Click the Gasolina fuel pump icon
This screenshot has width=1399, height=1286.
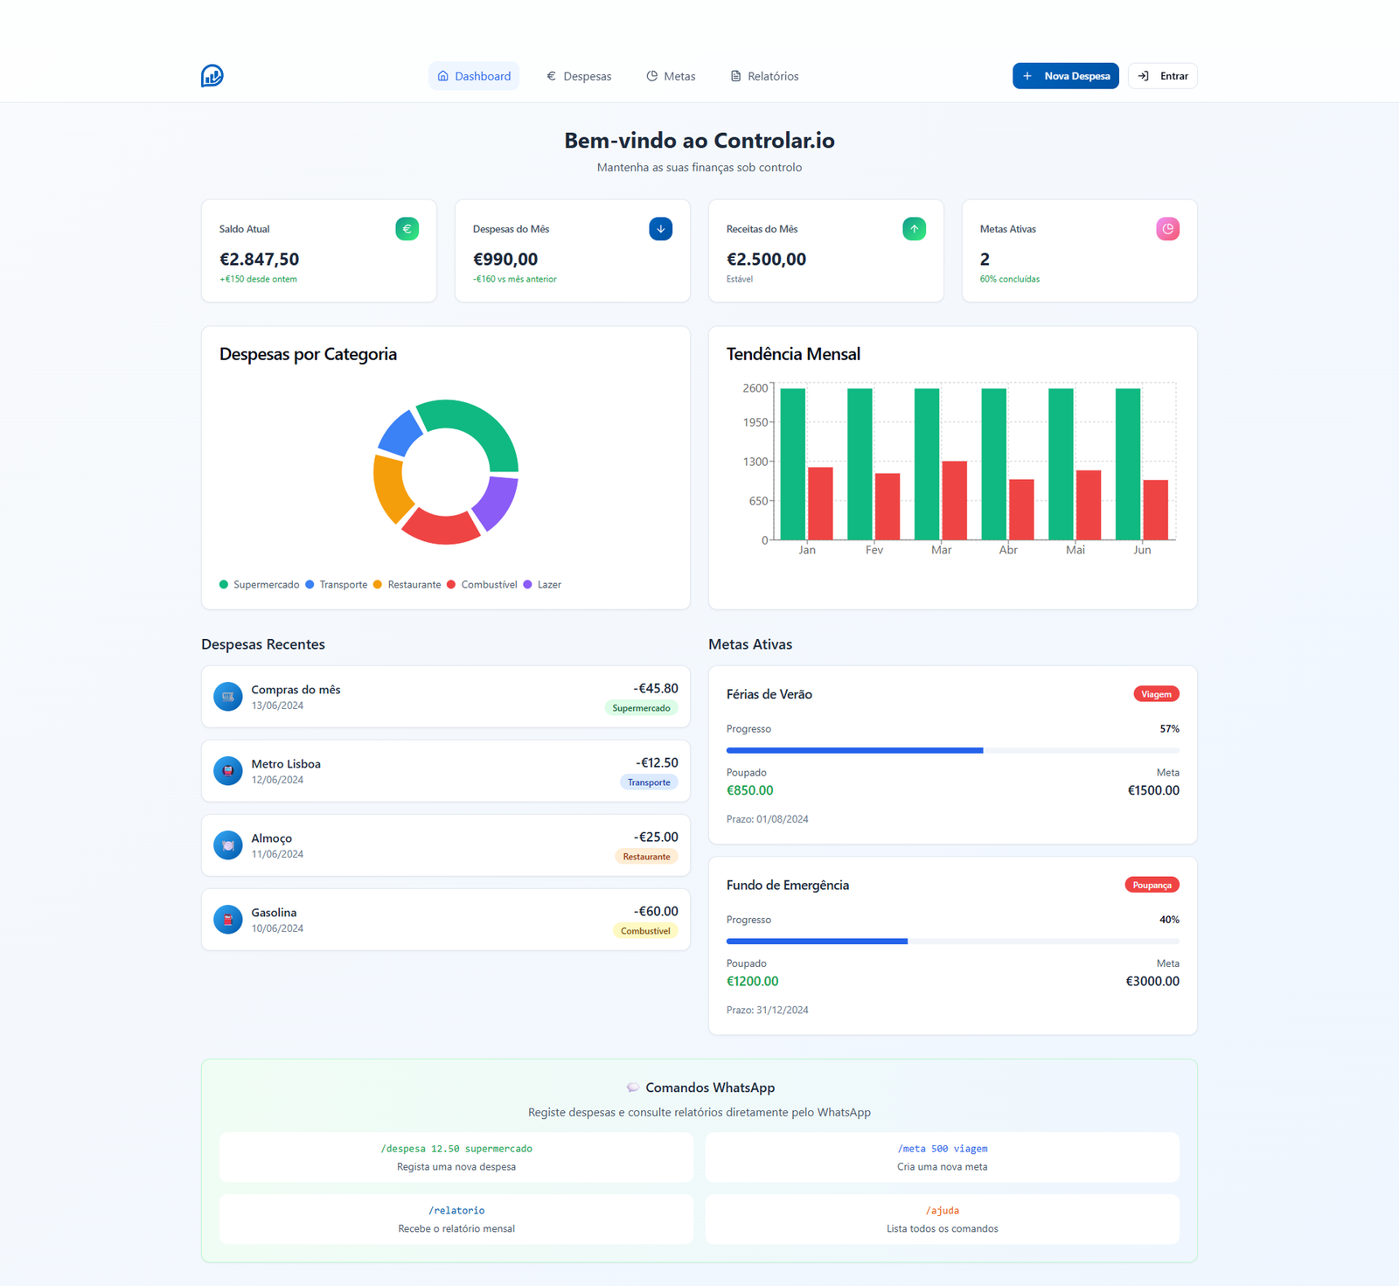(x=228, y=920)
